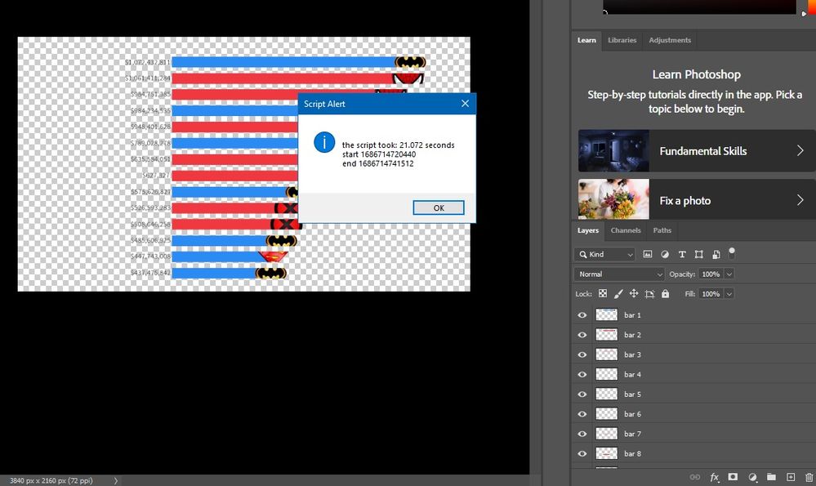Hide the bar 4 layer
Image resolution: width=816 pixels, height=486 pixels.
(x=582, y=374)
